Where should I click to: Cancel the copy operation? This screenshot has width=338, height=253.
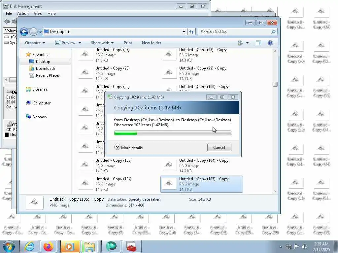(219, 148)
